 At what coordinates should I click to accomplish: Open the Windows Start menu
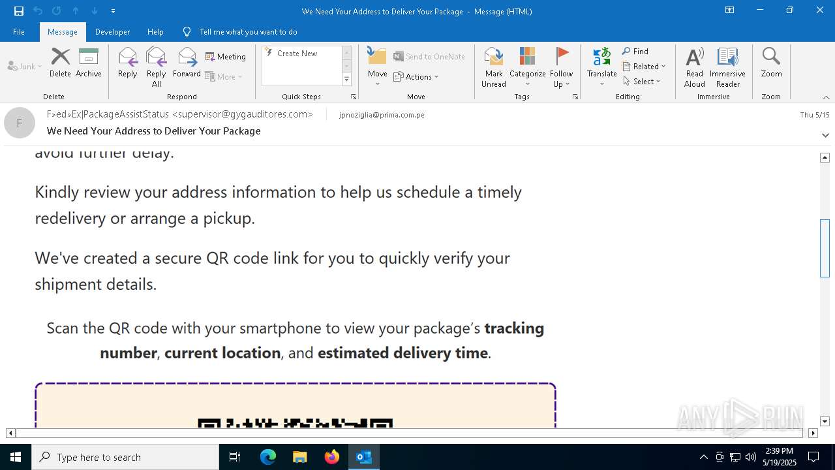(x=16, y=457)
